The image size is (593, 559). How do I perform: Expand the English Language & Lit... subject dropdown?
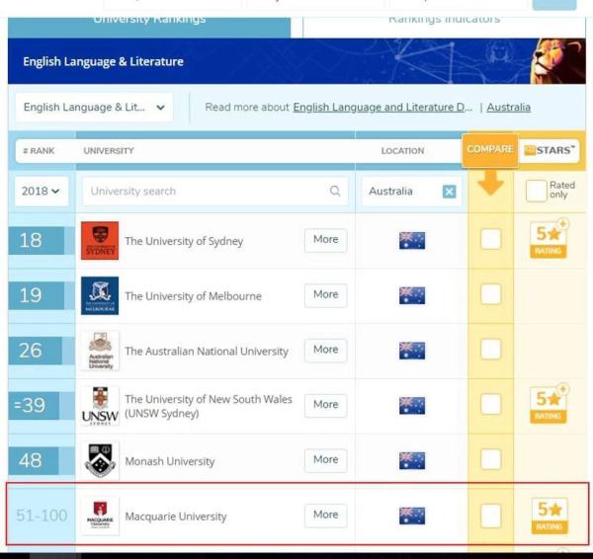[94, 108]
